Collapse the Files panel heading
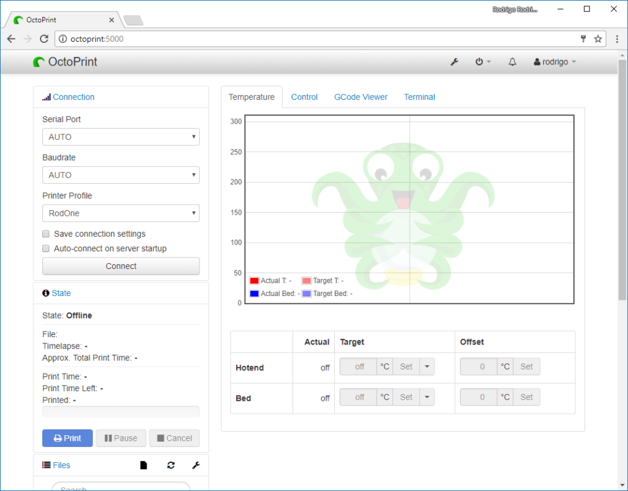The image size is (628, 491). coord(61,465)
